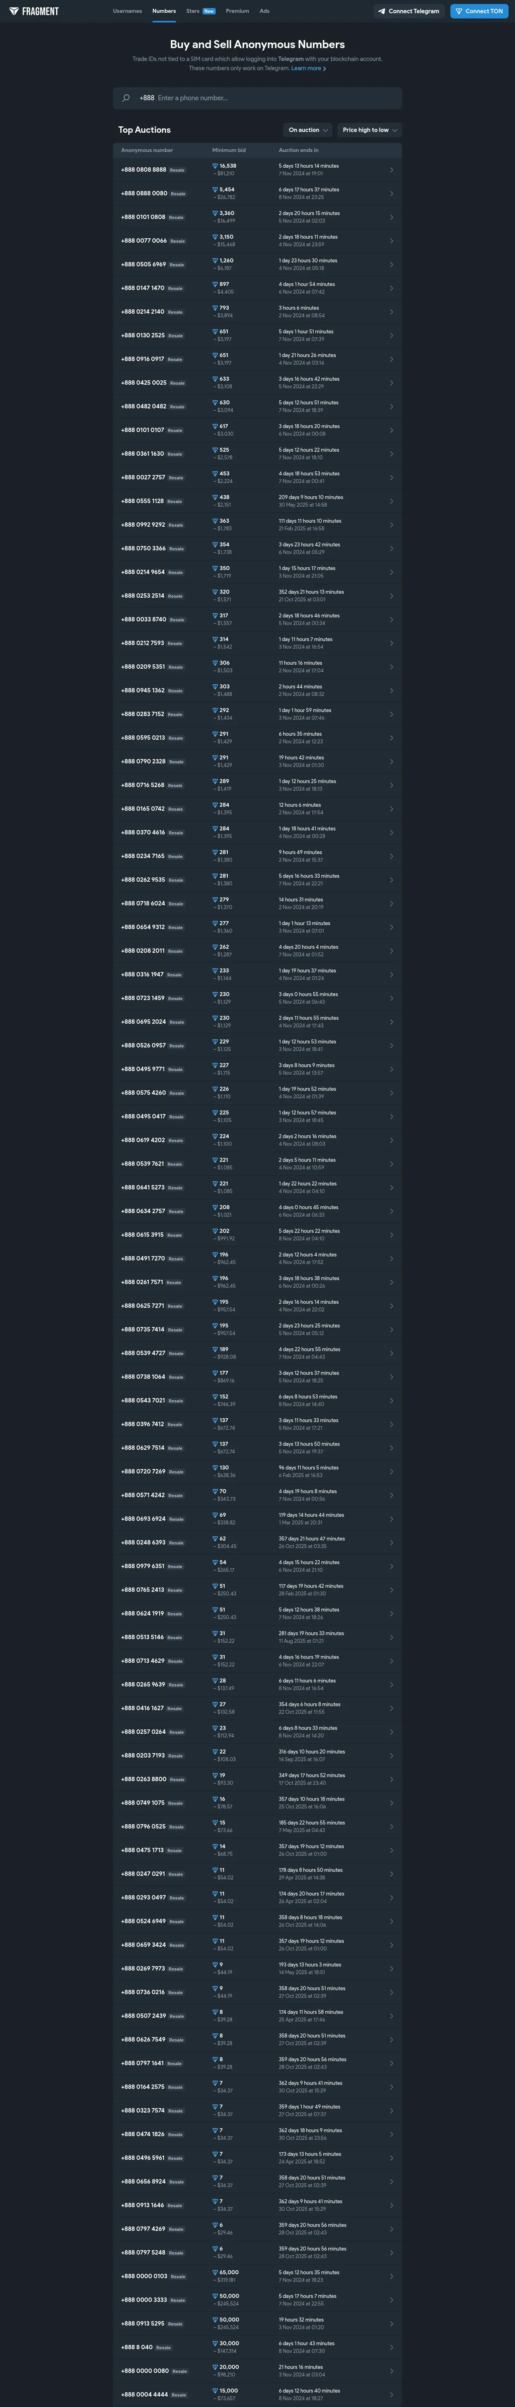Go to the Premium tab
The width and height of the screenshot is (515, 2407).
point(237,11)
